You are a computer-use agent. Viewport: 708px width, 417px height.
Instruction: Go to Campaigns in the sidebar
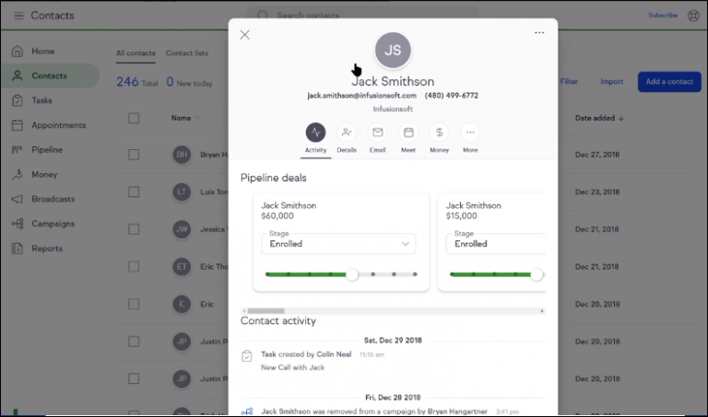(x=53, y=224)
